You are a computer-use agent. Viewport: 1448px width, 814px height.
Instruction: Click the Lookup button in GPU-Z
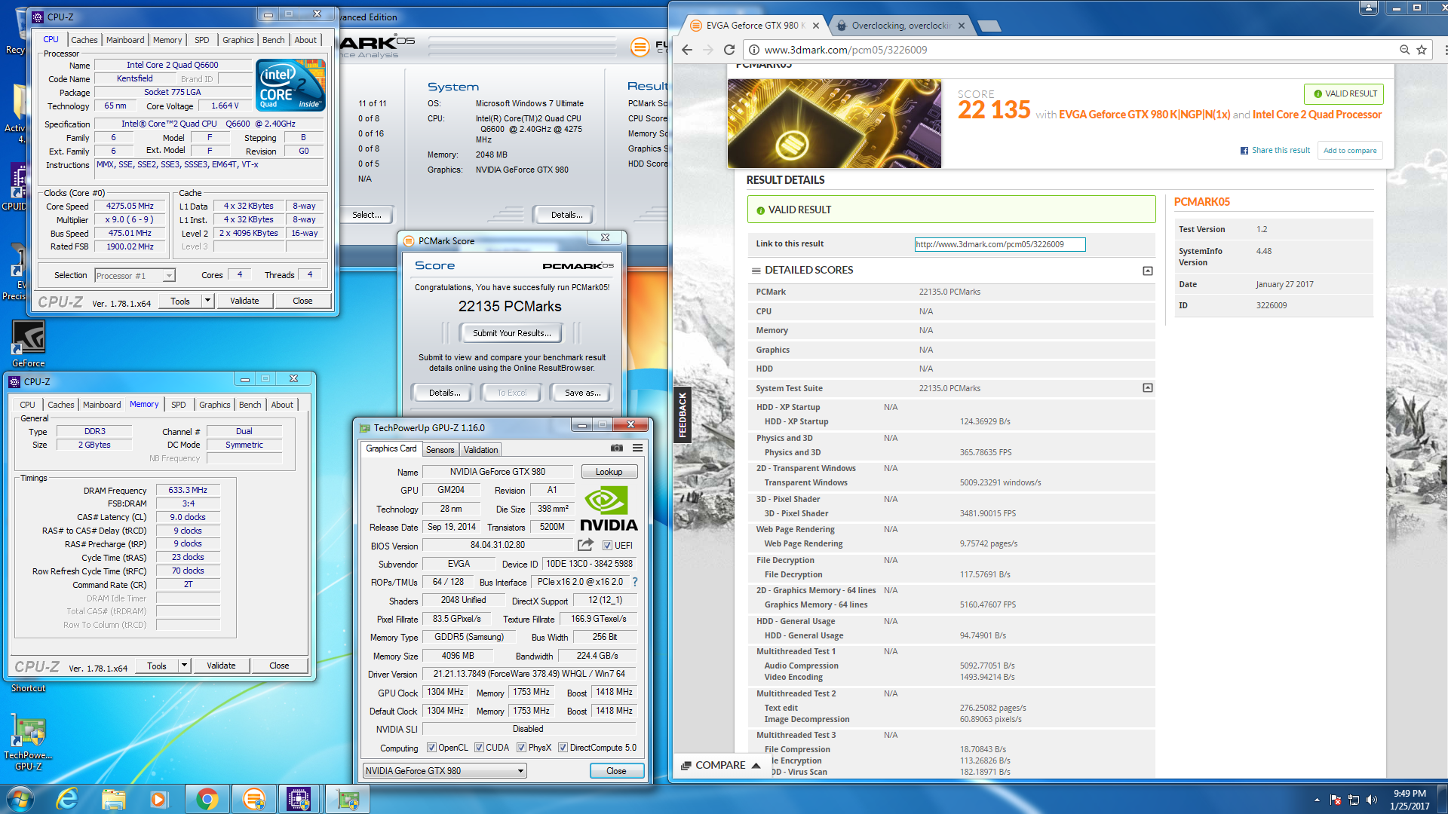609,472
